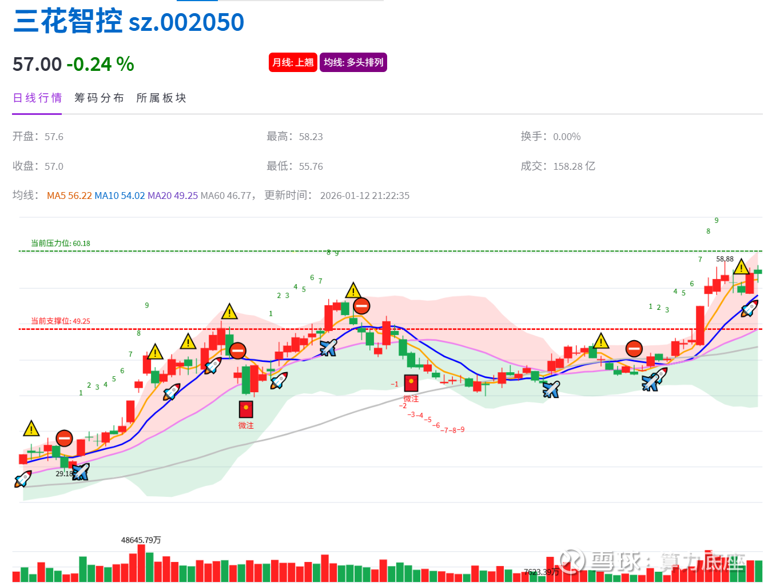Click the red 月线: 上翘 badge
The height and width of the screenshot is (586, 768).
tap(293, 62)
